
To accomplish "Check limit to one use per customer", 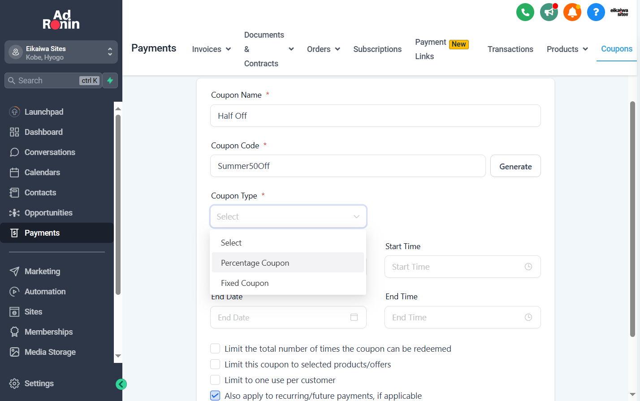I will pyautogui.click(x=215, y=380).
